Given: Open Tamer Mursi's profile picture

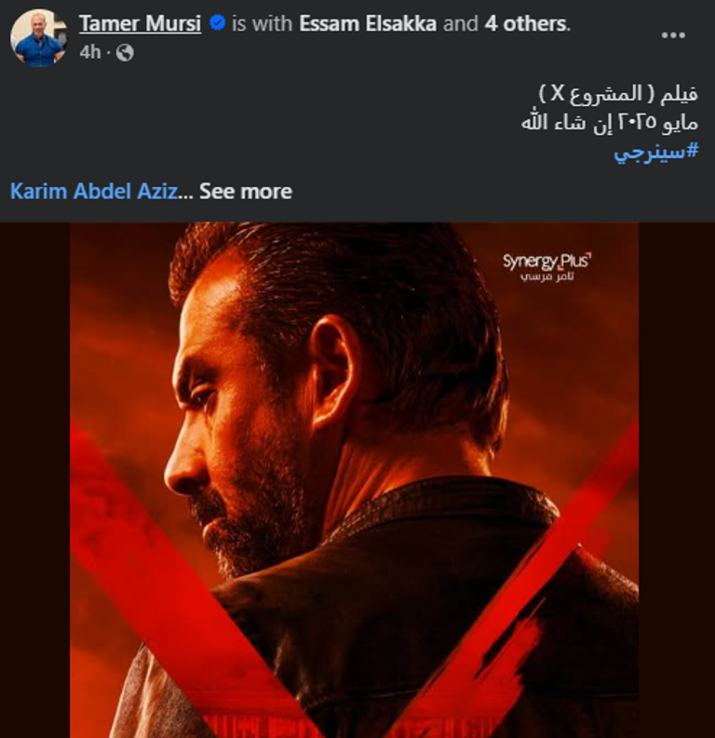Looking at the screenshot, I should coord(38,37).
